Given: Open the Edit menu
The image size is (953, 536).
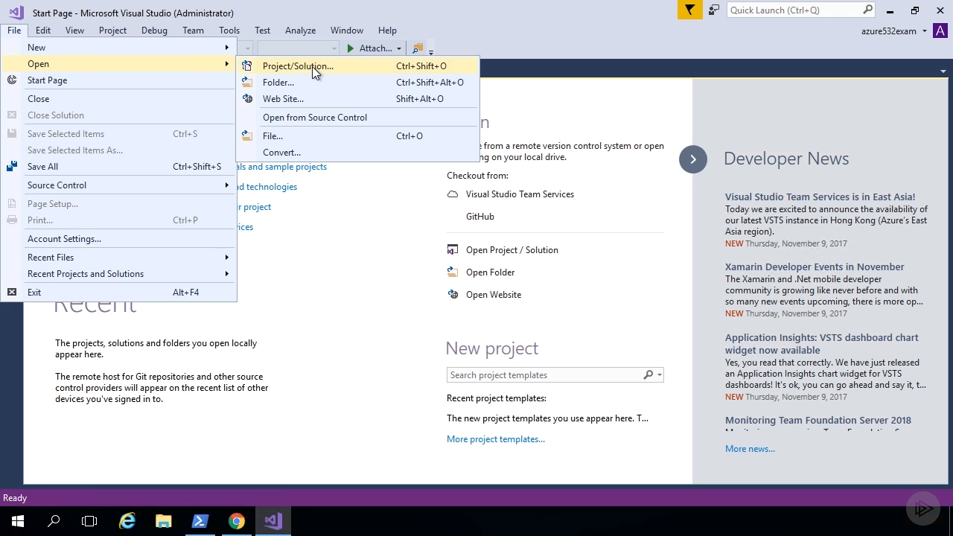Looking at the screenshot, I should [x=43, y=31].
